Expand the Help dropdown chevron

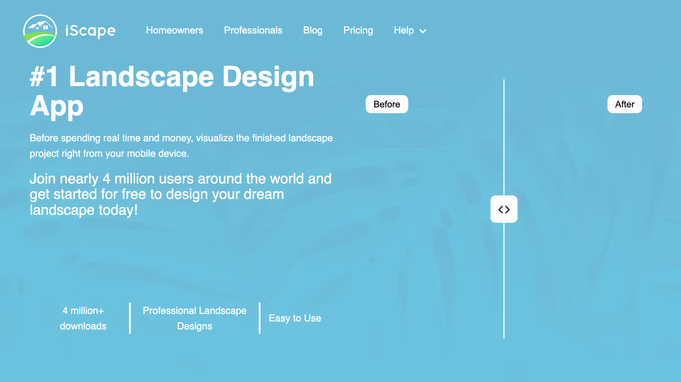tap(423, 31)
